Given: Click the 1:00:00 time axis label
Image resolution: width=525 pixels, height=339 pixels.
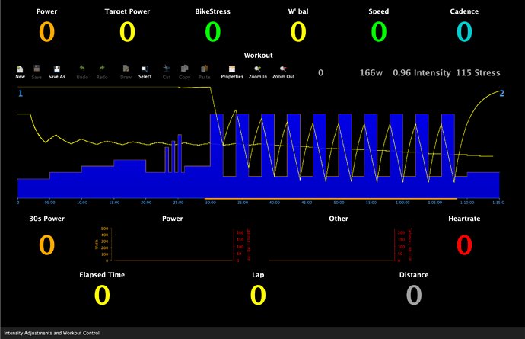Looking at the screenshot, I should 402,203.
